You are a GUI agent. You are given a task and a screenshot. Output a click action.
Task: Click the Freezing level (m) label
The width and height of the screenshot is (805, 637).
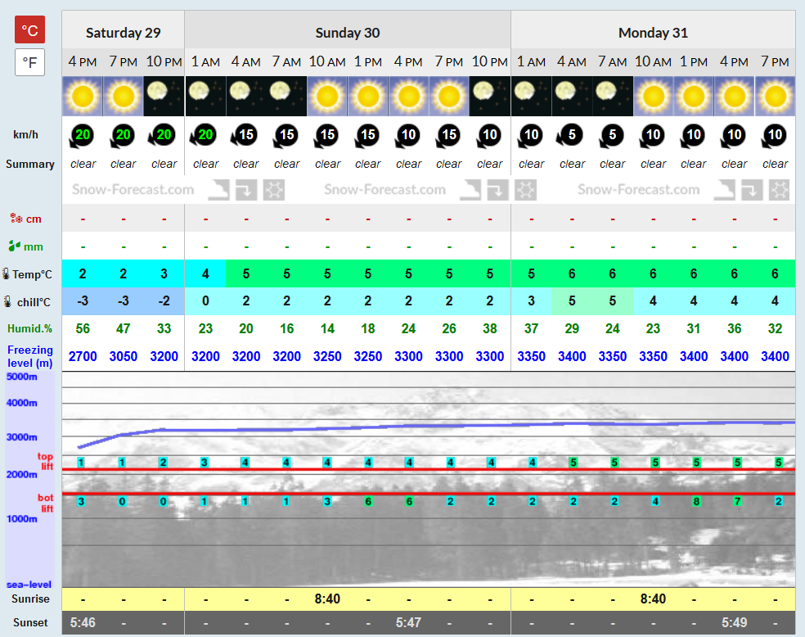[x=30, y=356]
